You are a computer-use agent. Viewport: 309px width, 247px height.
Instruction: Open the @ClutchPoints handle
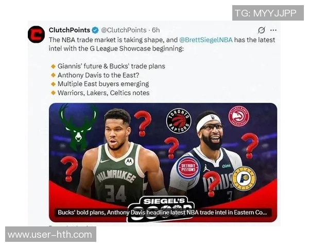(124, 30)
